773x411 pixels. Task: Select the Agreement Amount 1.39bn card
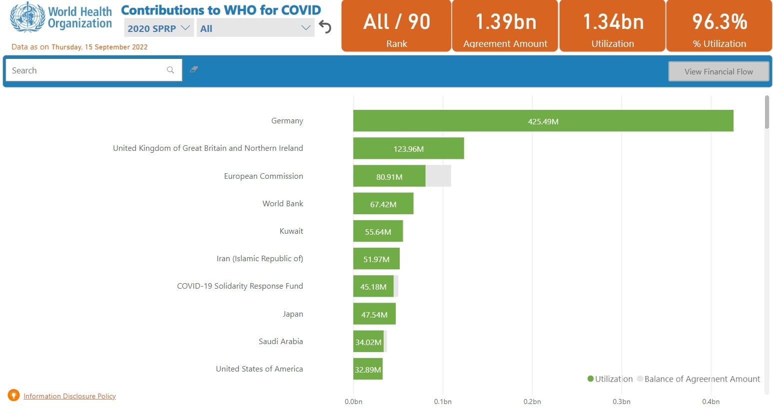click(505, 25)
